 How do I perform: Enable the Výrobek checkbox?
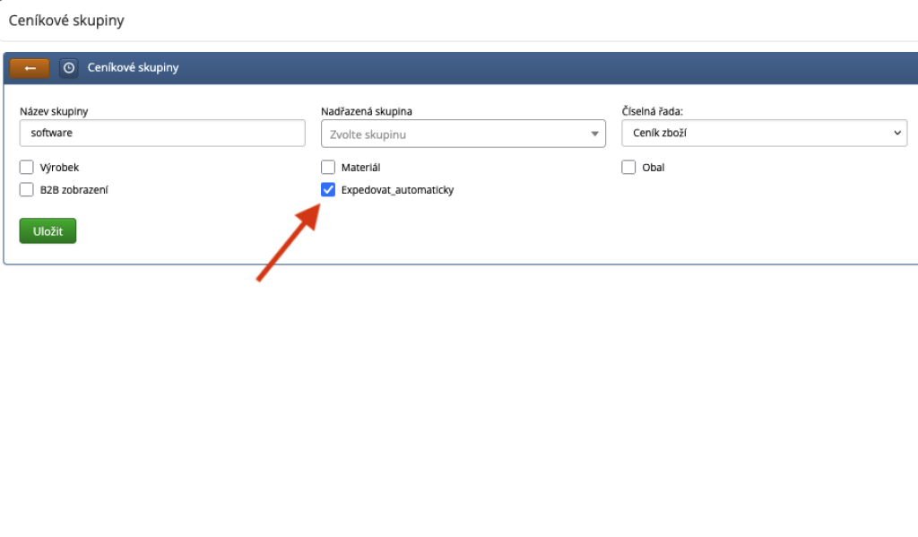(27, 168)
